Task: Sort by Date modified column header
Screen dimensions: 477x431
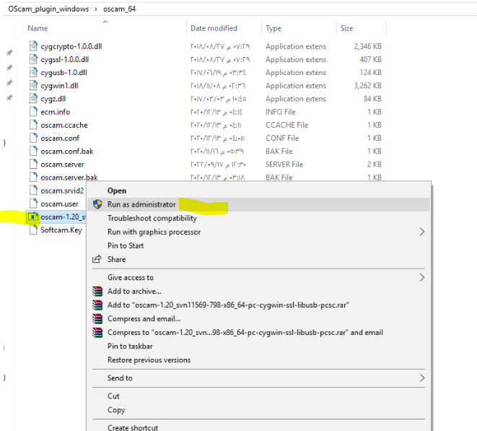Action: (x=214, y=28)
